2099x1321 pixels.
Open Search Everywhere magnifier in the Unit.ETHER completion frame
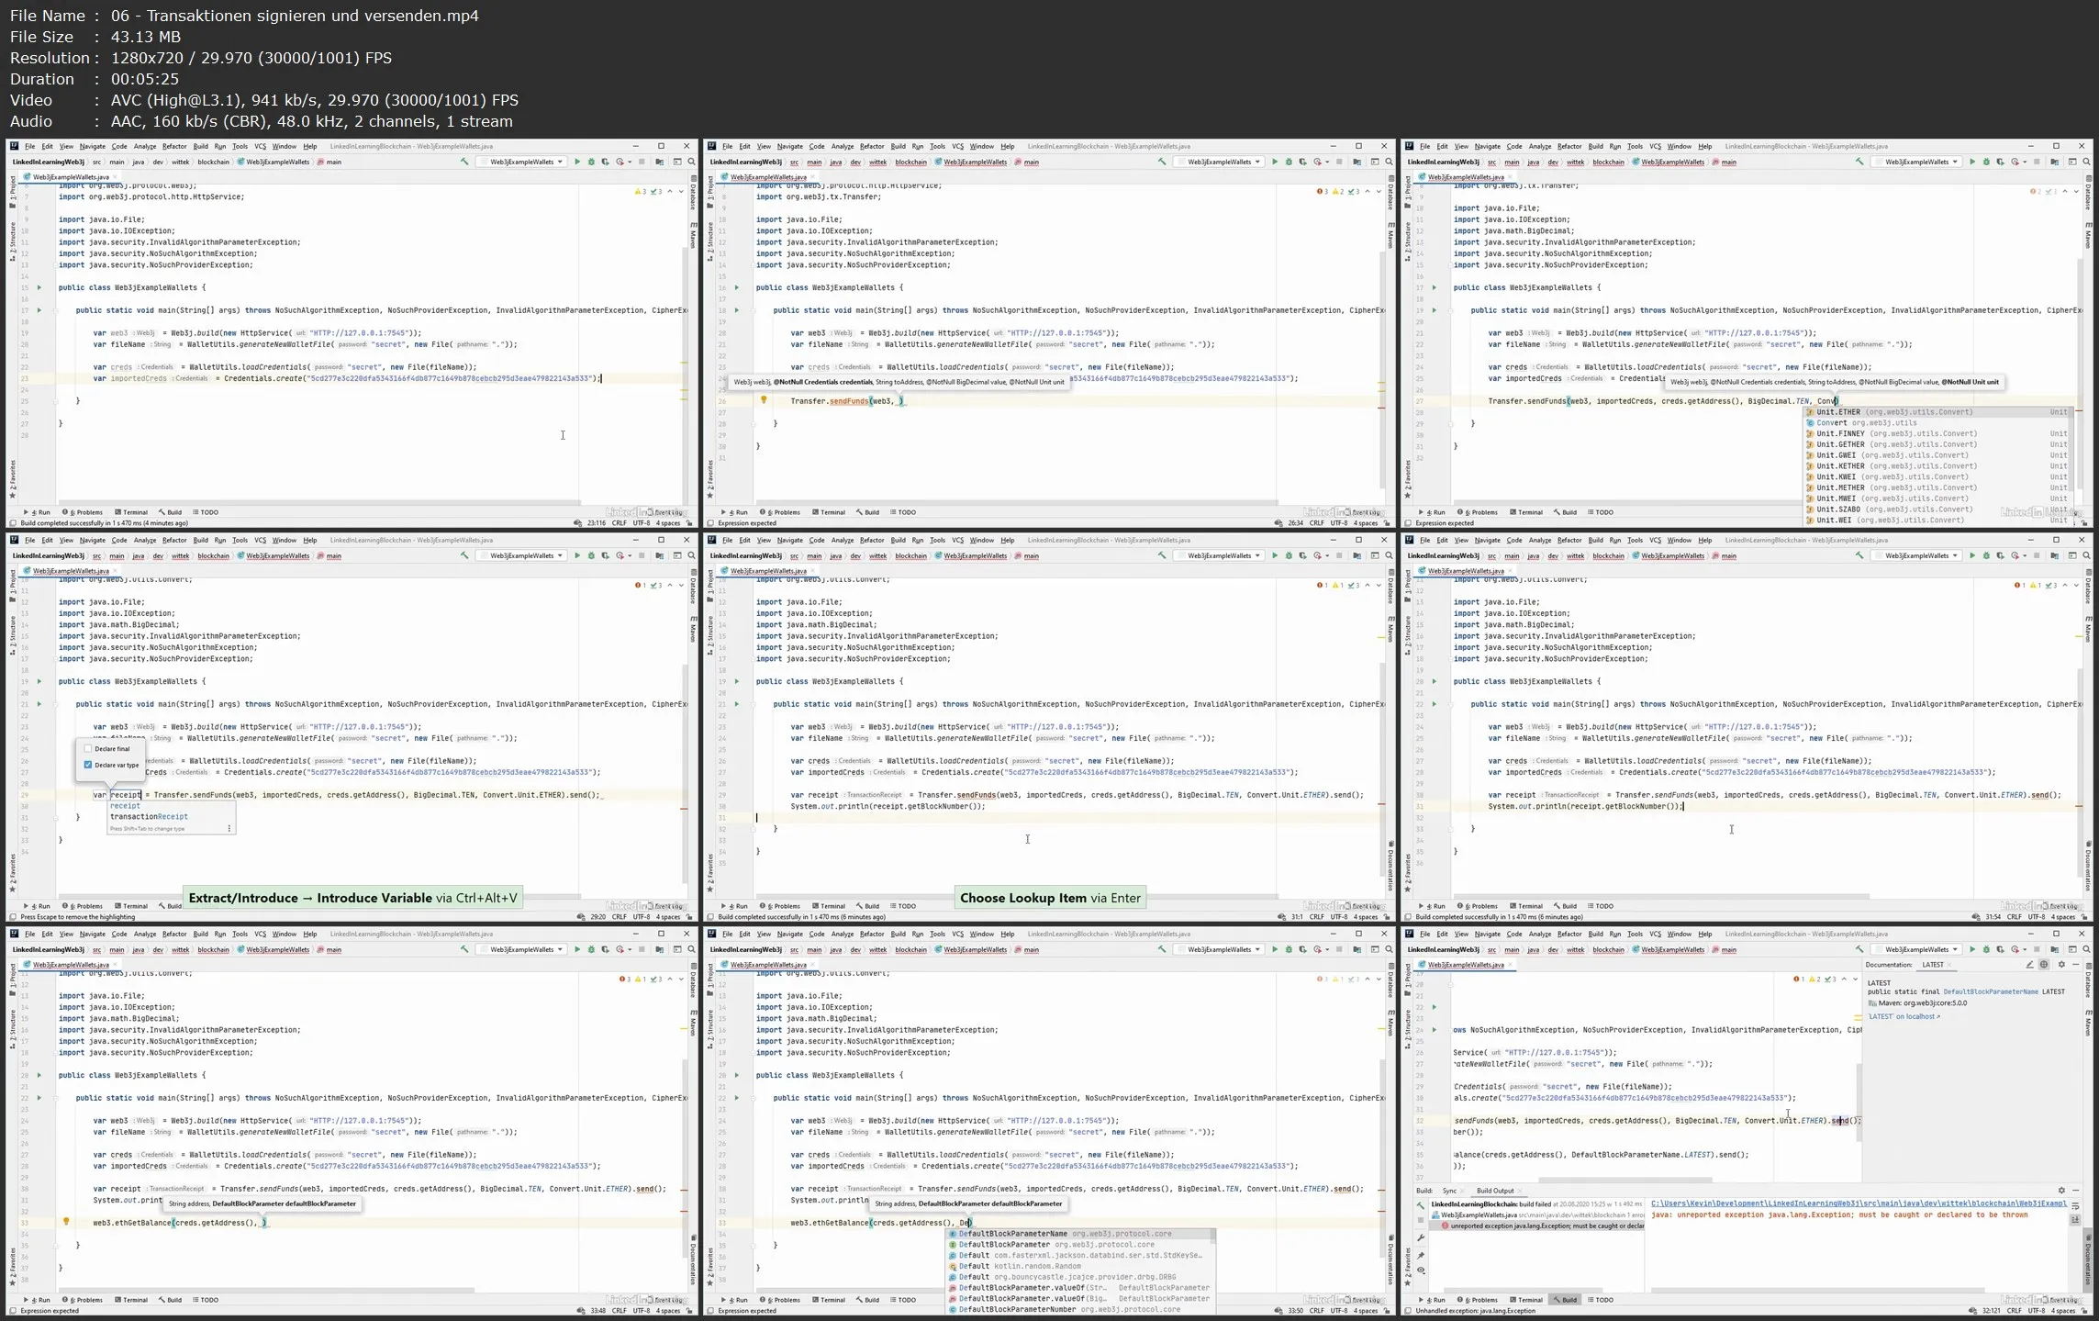coord(2086,162)
